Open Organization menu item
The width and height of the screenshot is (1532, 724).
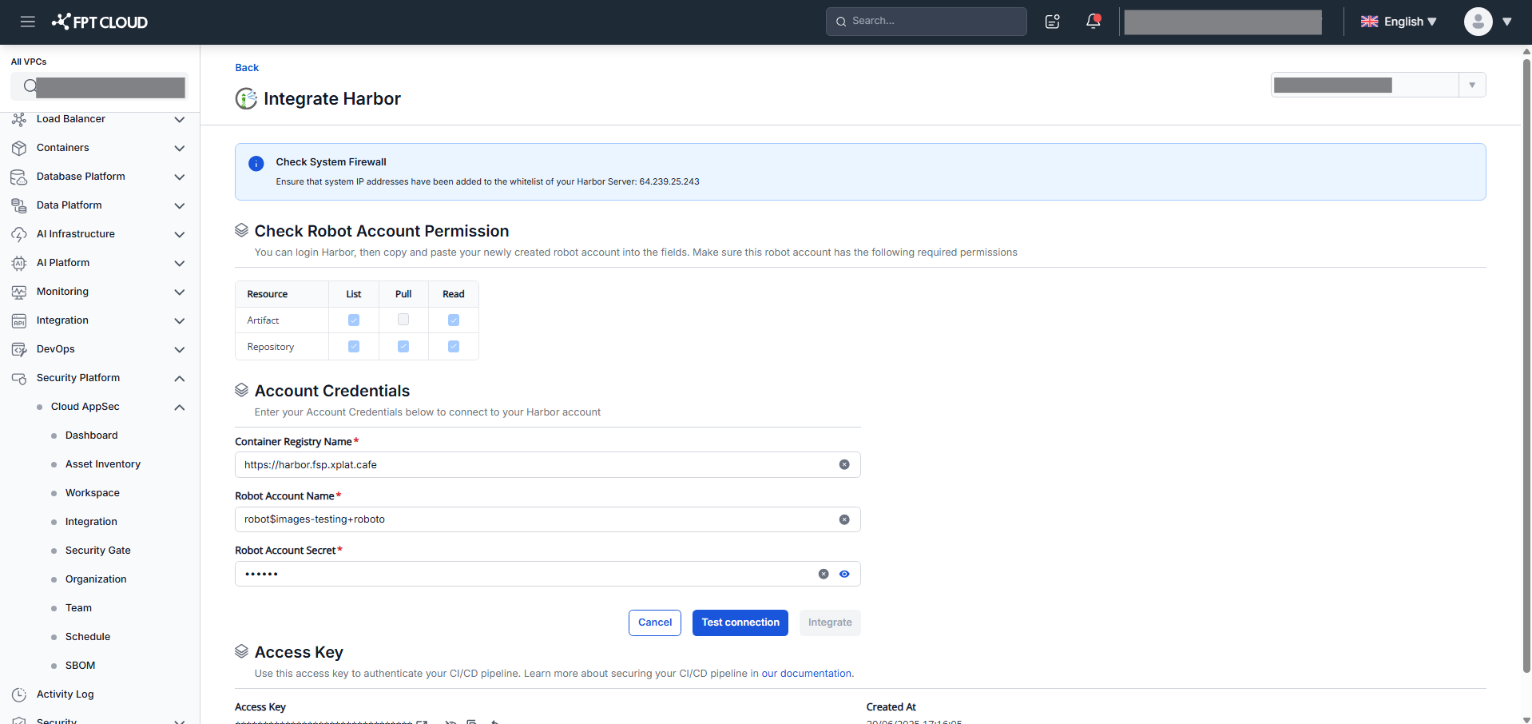click(x=96, y=579)
